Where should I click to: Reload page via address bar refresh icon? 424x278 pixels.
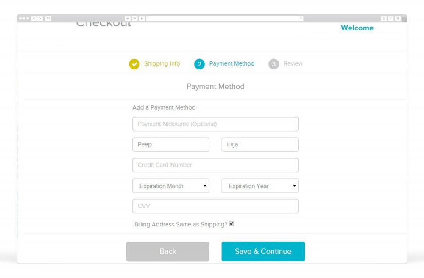tap(301, 18)
